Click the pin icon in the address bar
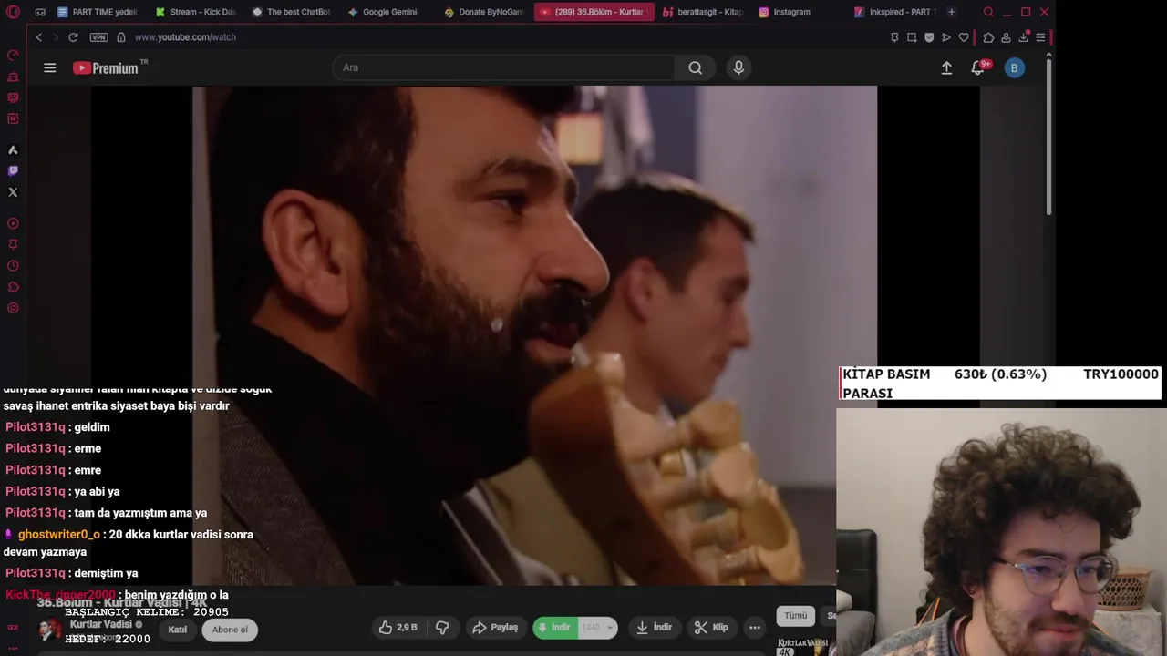The width and height of the screenshot is (1167, 656). coord(894,37)
